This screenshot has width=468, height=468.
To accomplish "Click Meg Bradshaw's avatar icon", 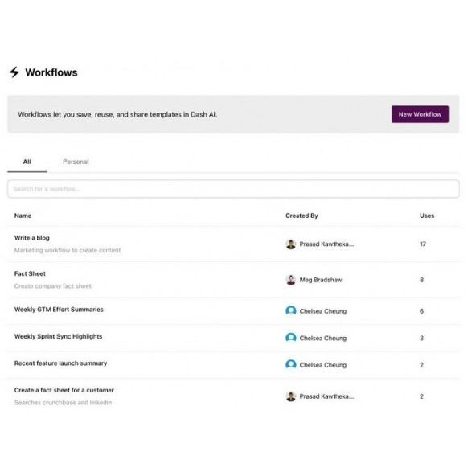I will 291,280.
